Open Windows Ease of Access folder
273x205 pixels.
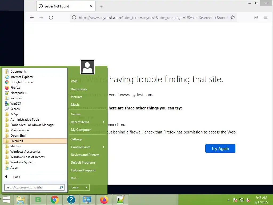tap(35, 157)
